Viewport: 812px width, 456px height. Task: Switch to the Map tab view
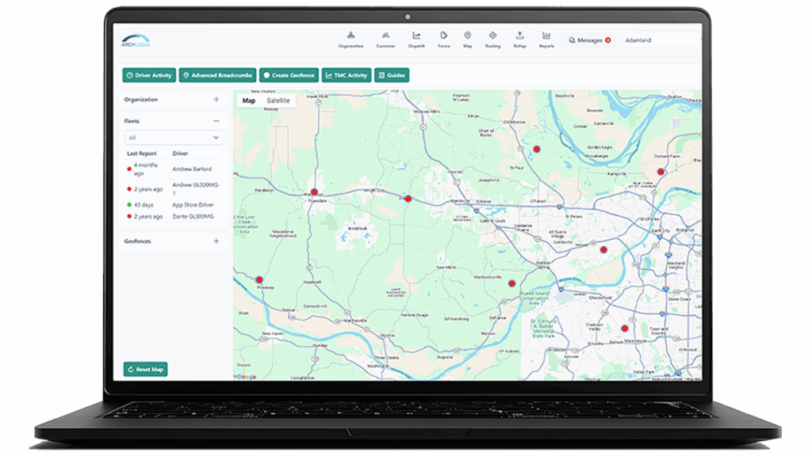tap(248, 101)
